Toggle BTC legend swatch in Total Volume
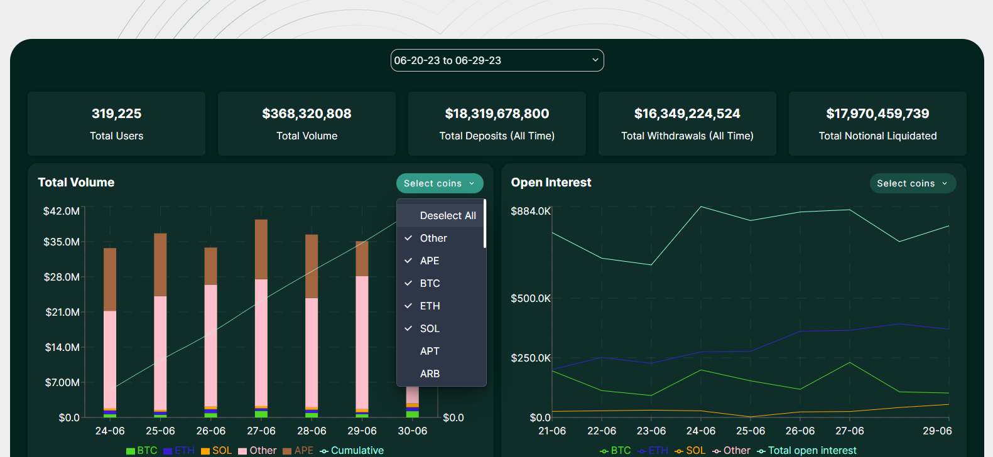Screen dimensions: 993x457 click(x=131, y=451)
